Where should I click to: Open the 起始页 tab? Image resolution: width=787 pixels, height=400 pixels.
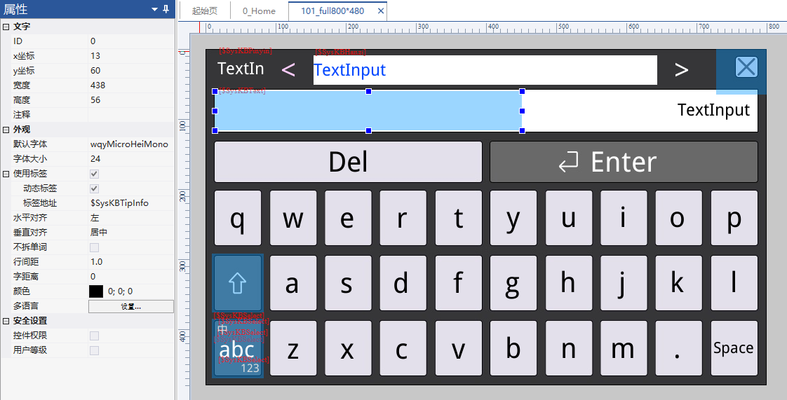click(205, 11)
